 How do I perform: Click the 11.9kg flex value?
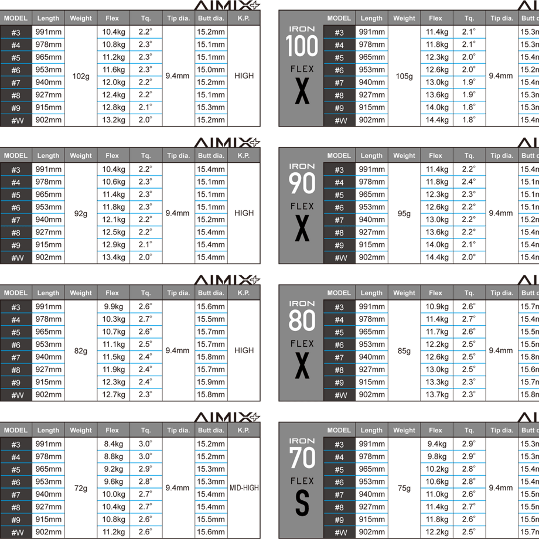(114, 370)
